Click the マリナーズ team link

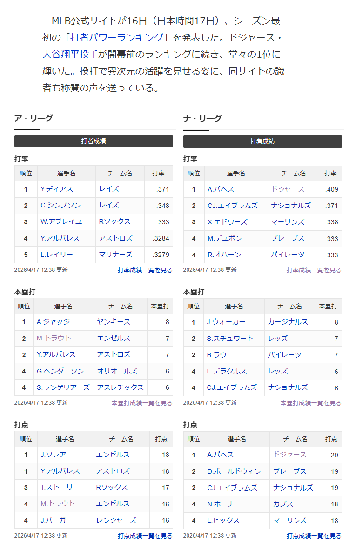115,255
